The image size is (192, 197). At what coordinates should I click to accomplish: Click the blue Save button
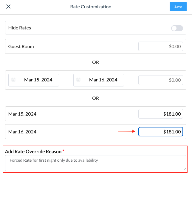pos(178,7)
